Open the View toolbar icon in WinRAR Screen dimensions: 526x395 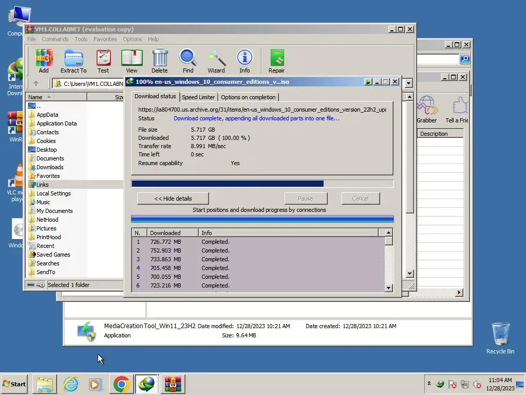131,61
